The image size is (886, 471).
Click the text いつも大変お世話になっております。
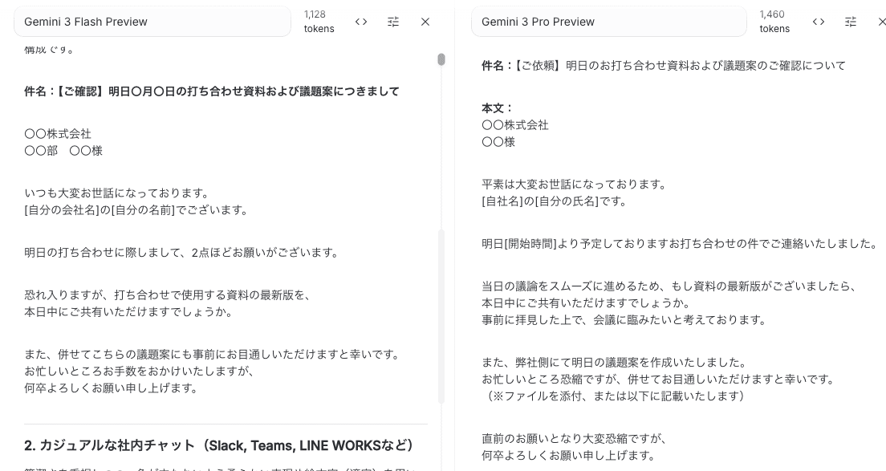[x=117, y=193]
